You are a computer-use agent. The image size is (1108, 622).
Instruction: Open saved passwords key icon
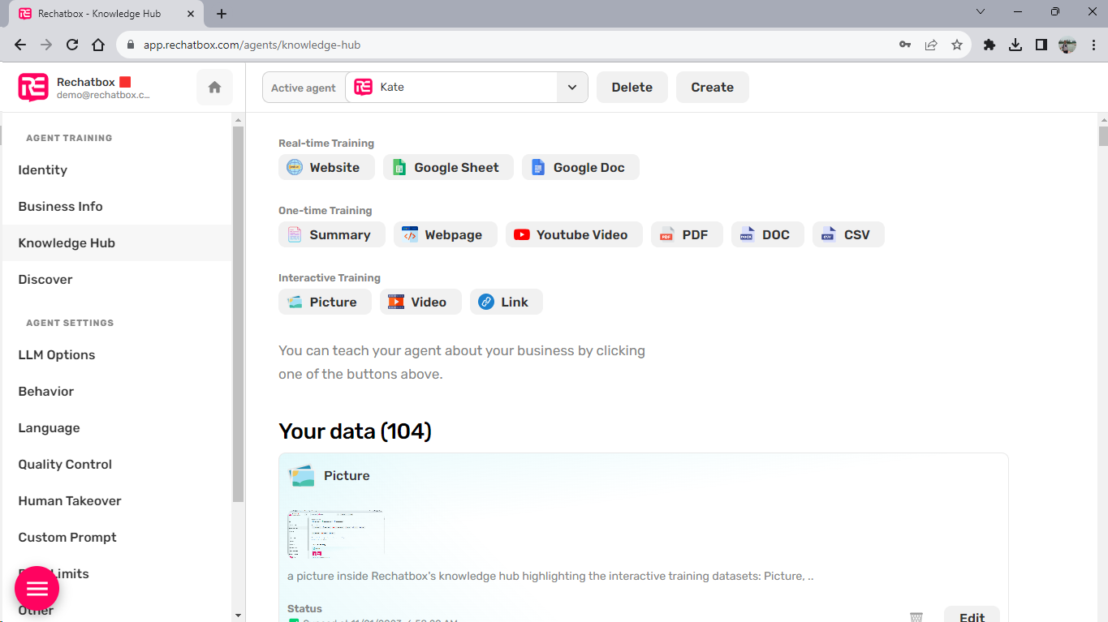click(905, 45)
